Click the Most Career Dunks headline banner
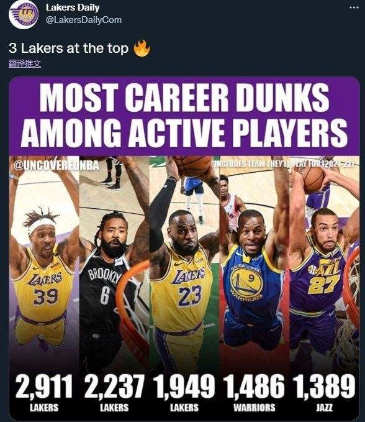The height and width of the screenshot is (422, 365). pyautogui.click(x=184, y=116)
